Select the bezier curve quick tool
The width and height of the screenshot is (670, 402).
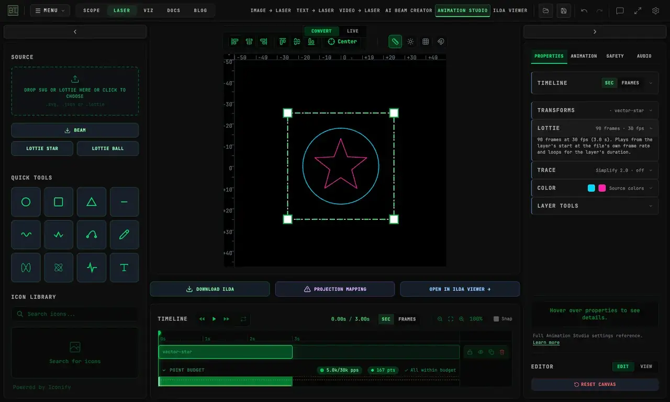[x=92, y=235]
